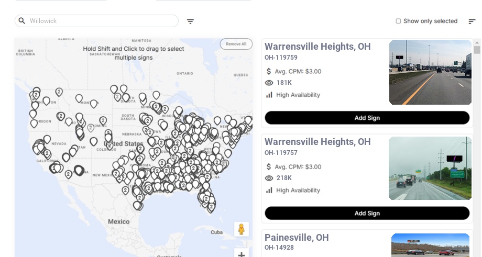The image size is (482, 257).
Task: Click Remove All on the map
Action: click(236, 44)
